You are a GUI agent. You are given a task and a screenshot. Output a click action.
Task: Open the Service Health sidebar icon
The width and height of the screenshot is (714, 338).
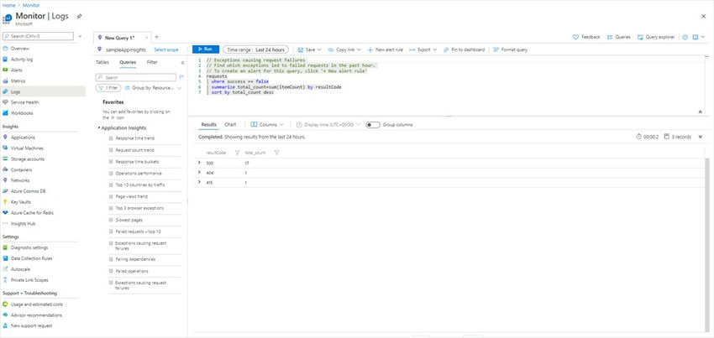pos(6,102)
